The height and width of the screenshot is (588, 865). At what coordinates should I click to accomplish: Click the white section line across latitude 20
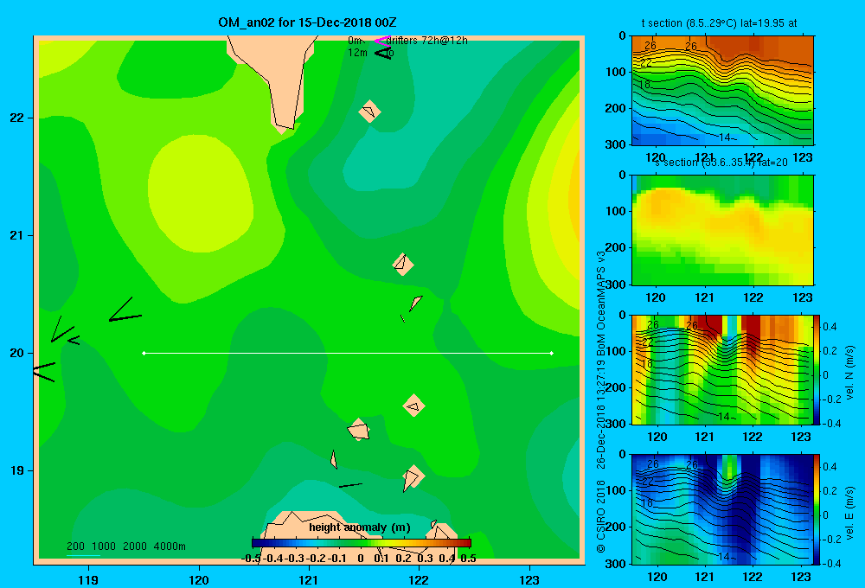tap(348, 353)
